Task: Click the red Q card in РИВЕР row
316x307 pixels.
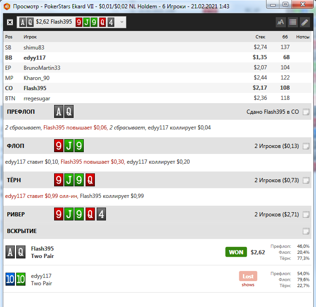Action: pyautogui.click(x=90, y=214)
